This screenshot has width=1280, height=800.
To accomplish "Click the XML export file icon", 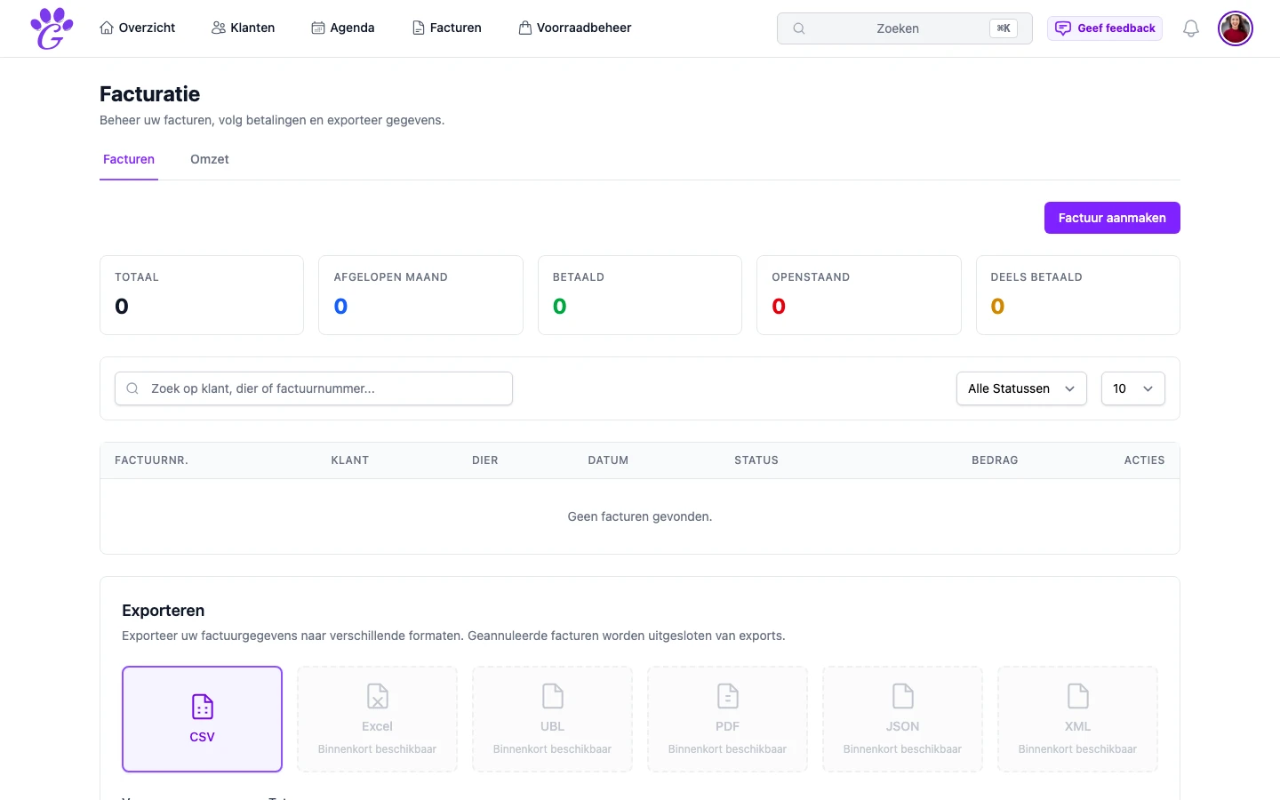I will pyautogui.click(x=1077, y=696).
